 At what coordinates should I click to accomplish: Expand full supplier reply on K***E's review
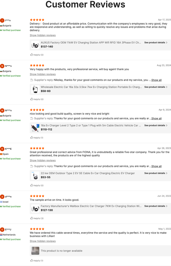point(156,167)
